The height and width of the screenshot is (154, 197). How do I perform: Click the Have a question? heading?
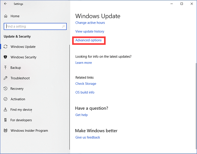point(92,108)
